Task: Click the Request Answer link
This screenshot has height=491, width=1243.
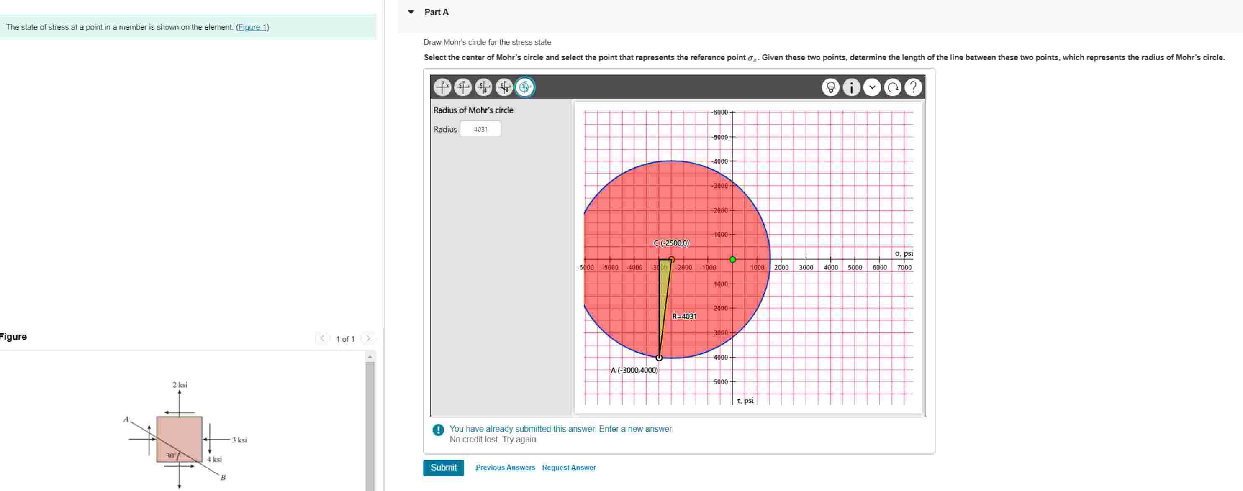Action: [568, 467]
